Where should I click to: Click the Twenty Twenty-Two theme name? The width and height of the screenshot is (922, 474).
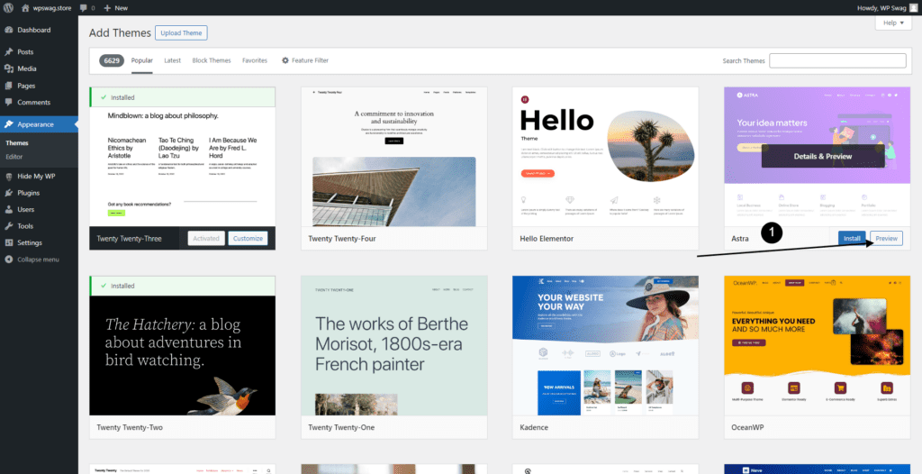click(x=130, y=427)
